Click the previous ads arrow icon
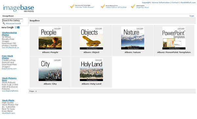Image resolution: width=197 pixels, height=119 pixels. [16, 27]
